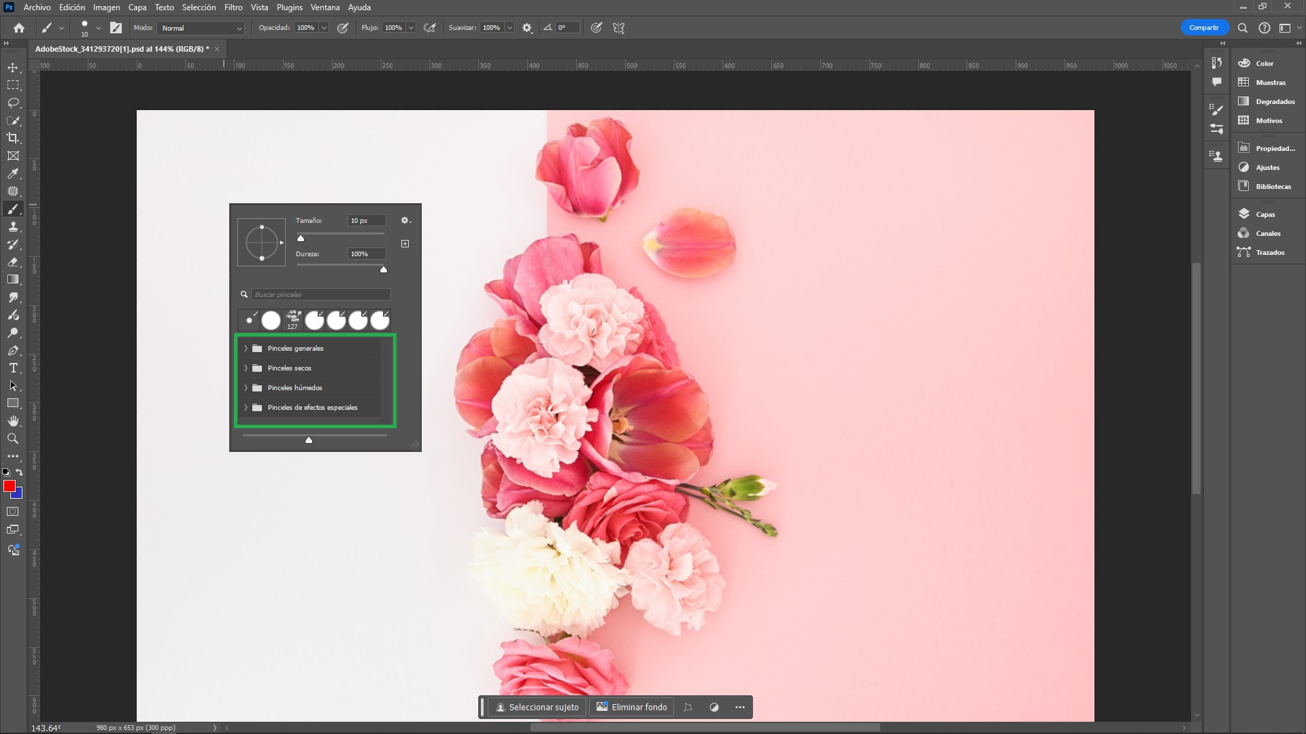
Task: Click the Dureza hardness slider handle
Action: click(x=384, y=270)
